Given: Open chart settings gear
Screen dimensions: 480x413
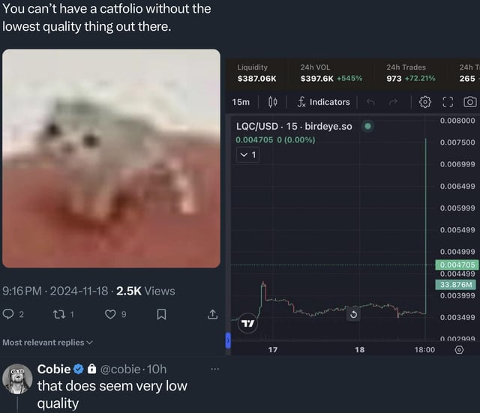Looking at the screenshot, I should (x=425, y=102).
